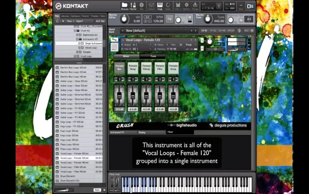Select rack page 17-32

(213, 31)
